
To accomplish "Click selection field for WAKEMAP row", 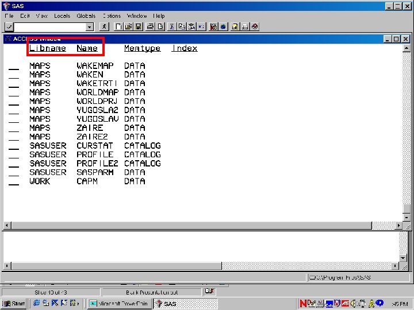I will pyautogui.click(x=14, y=67).
